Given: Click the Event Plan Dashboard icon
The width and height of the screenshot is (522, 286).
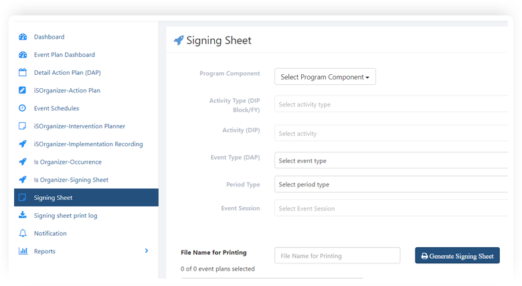Looking at the screenshot, I should point(23,55).
